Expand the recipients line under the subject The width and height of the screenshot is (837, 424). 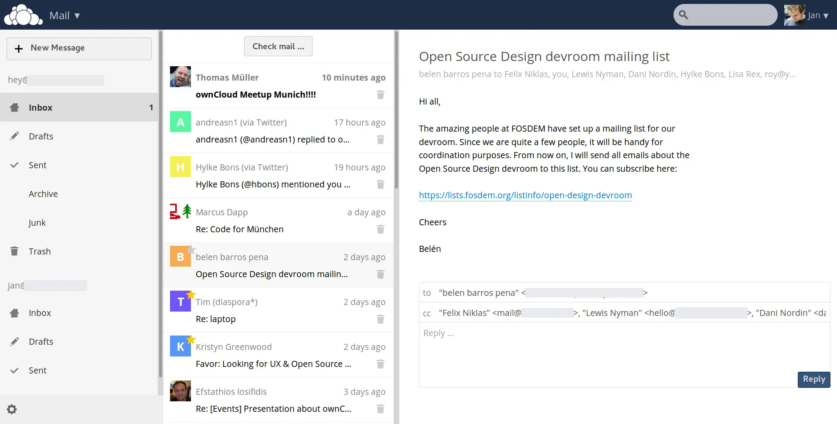click(x=607, y=74)
